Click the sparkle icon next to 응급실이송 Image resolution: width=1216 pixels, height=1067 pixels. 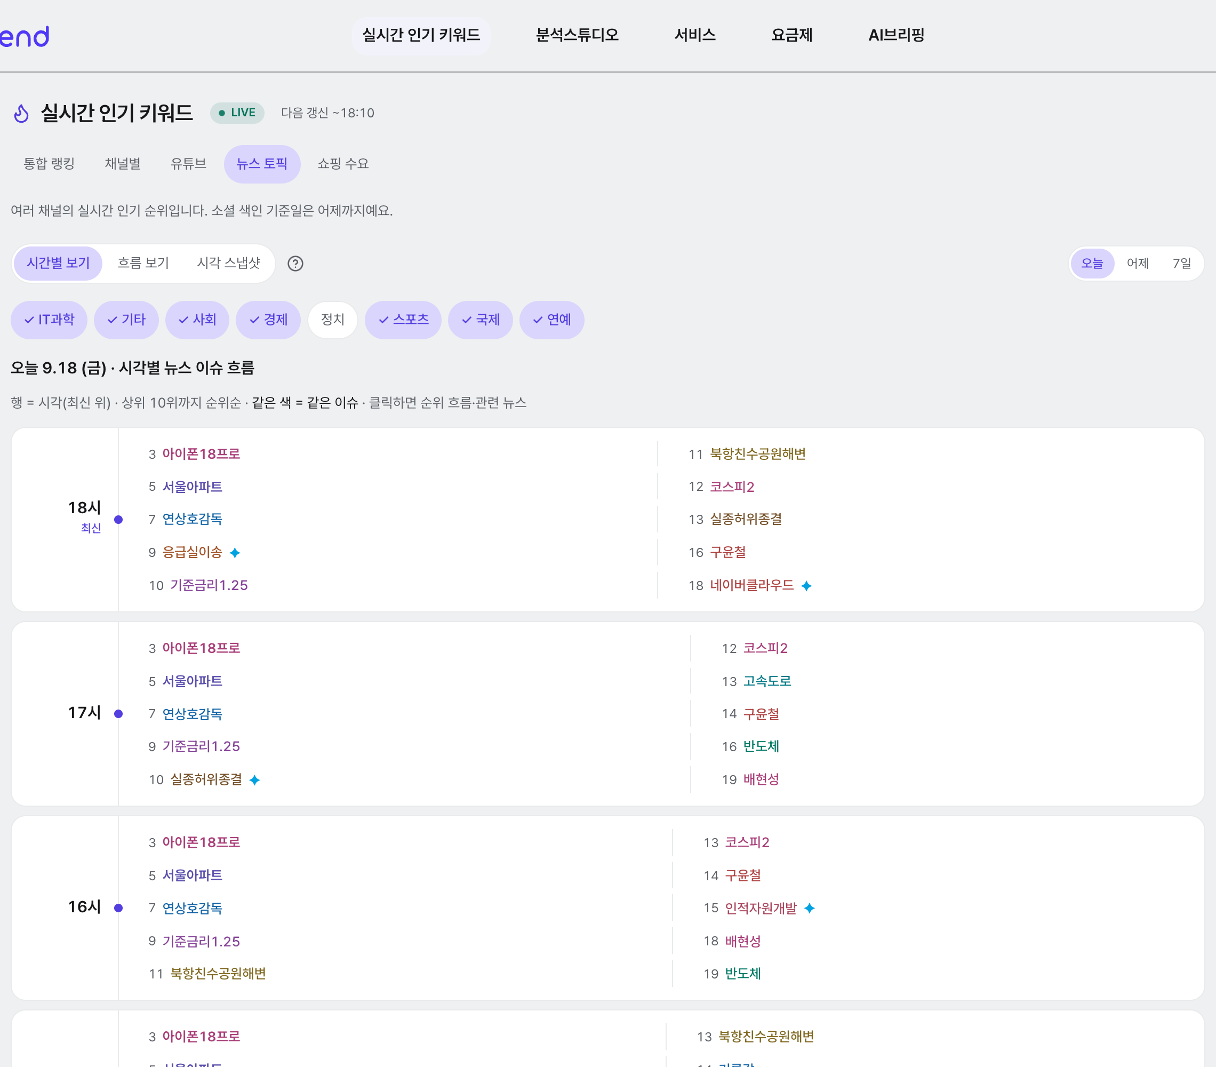(x=235, y=553)
